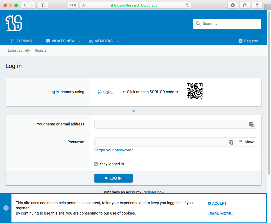Image resolution: width=271 pixels, height=223 pixels.
Task: Open the password manager extension button in toolbar
Action: click(73, 5)
